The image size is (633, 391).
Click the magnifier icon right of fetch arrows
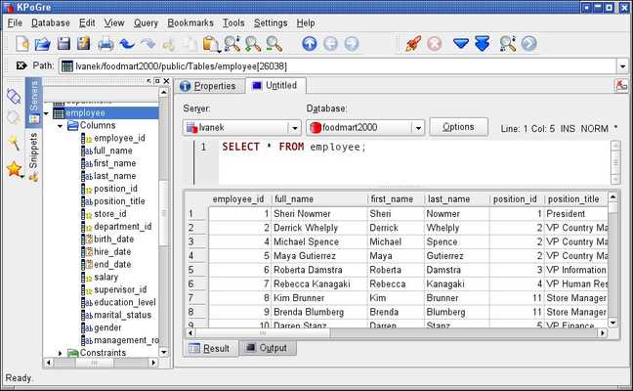pos(507,44)
